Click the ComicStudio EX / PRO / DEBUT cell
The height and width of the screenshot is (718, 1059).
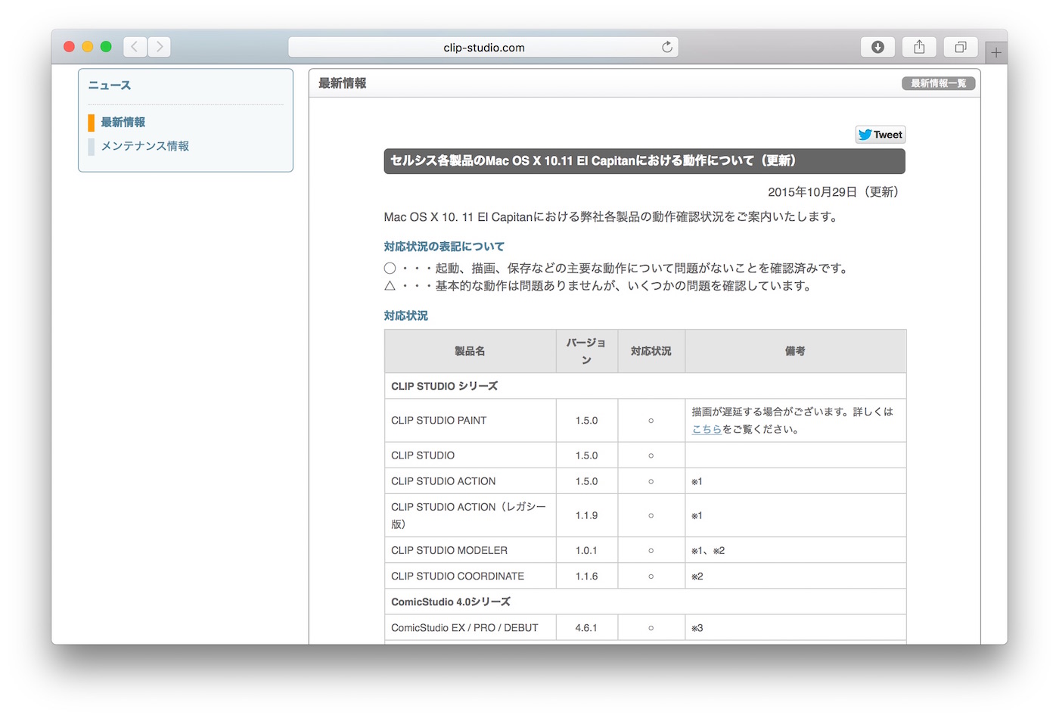(470, 628)
